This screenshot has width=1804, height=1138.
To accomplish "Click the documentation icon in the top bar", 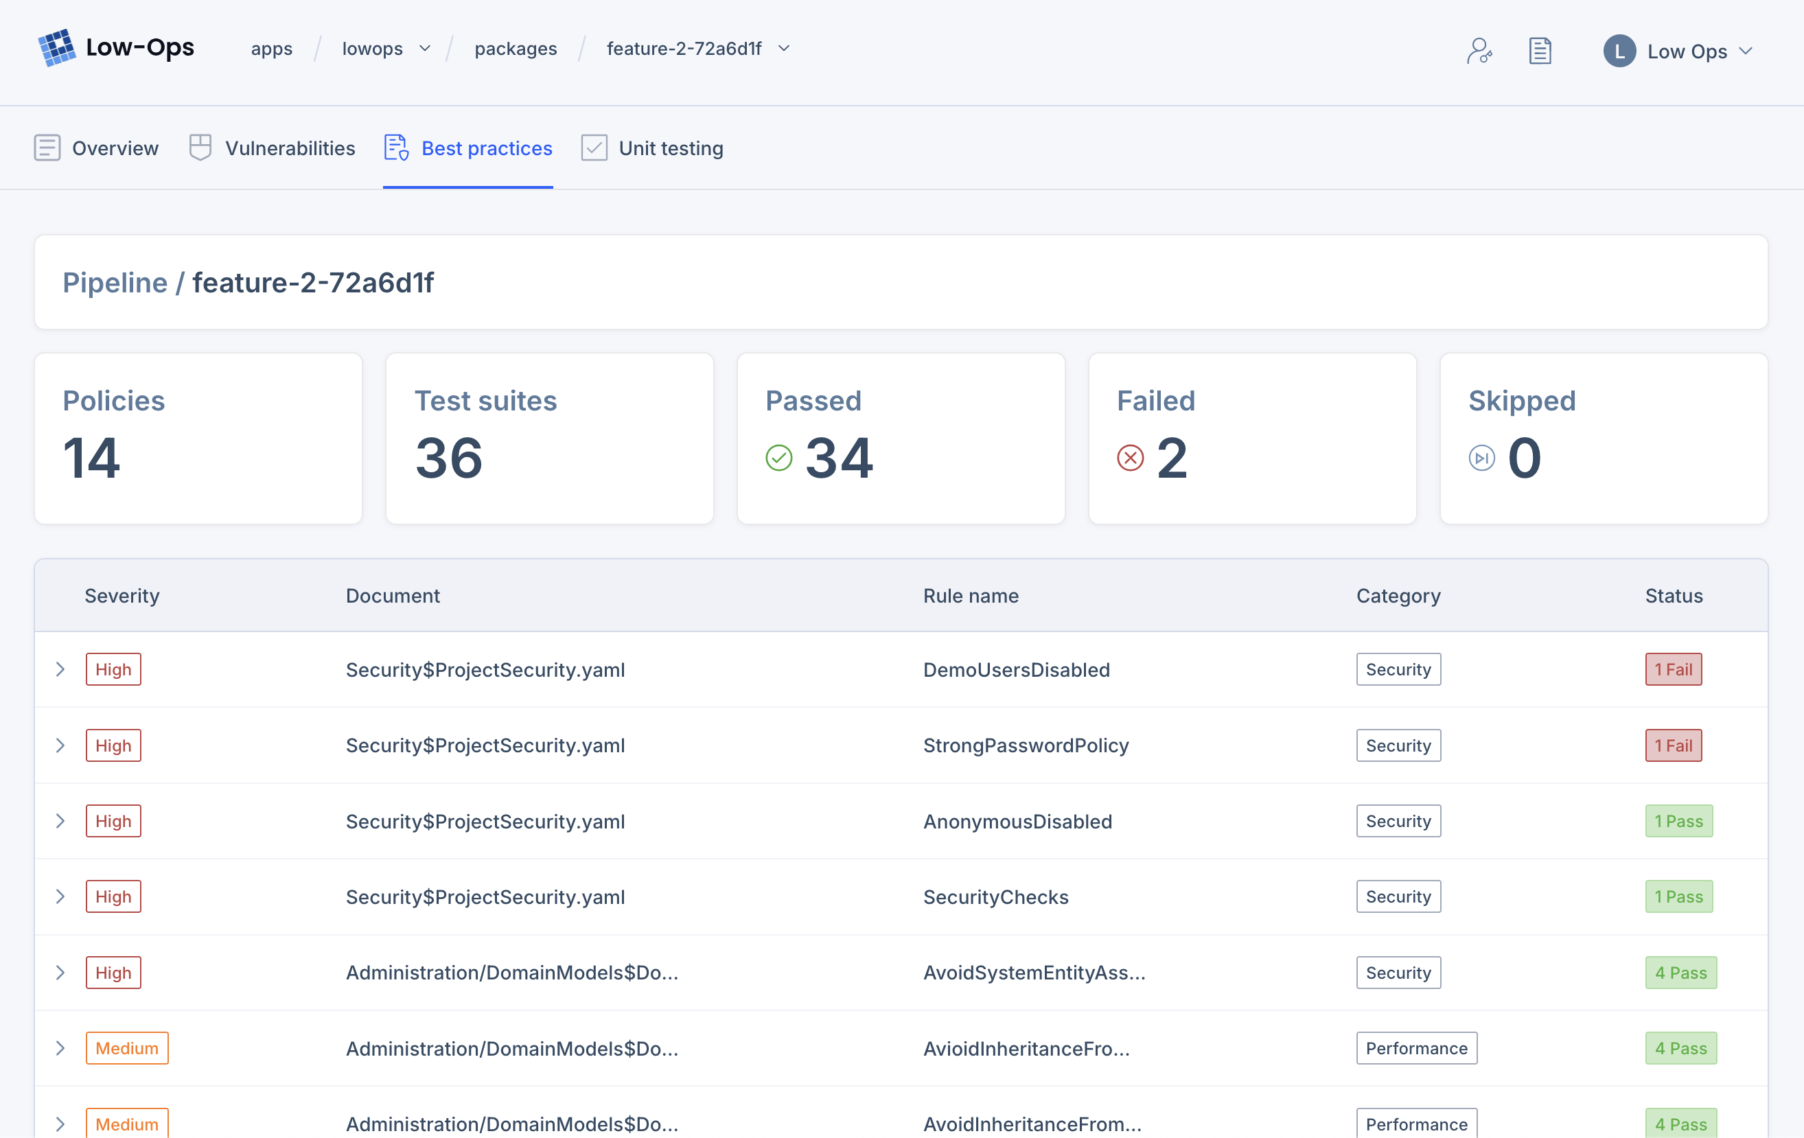I will coord(1540,50).
